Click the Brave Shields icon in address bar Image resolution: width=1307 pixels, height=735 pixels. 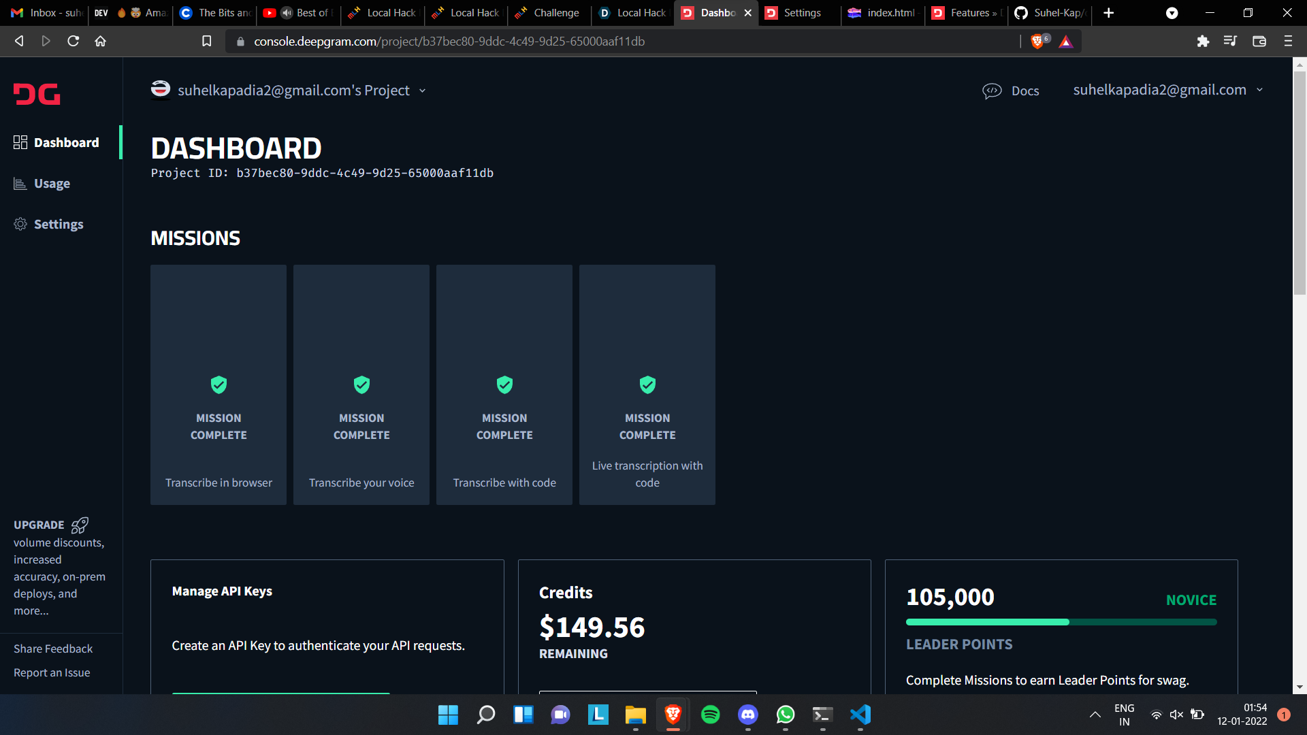[x=1037, y=42]
